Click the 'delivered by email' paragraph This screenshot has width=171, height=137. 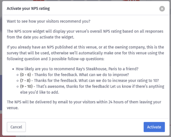coord(84,105)
